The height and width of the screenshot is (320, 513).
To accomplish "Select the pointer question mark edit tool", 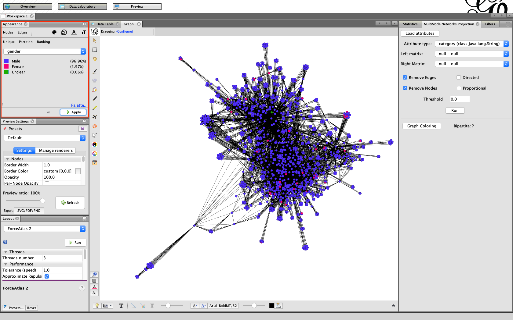I will point(95,135).
